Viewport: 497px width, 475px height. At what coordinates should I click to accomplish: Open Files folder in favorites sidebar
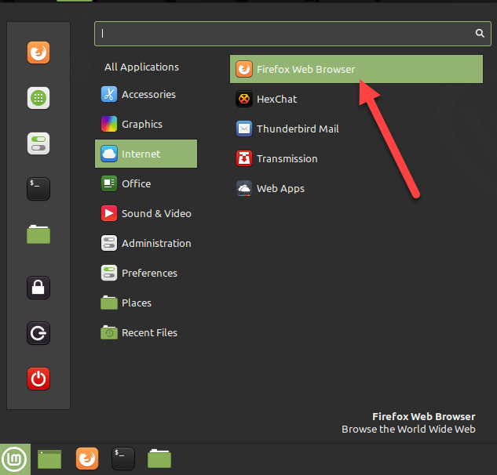38,234
